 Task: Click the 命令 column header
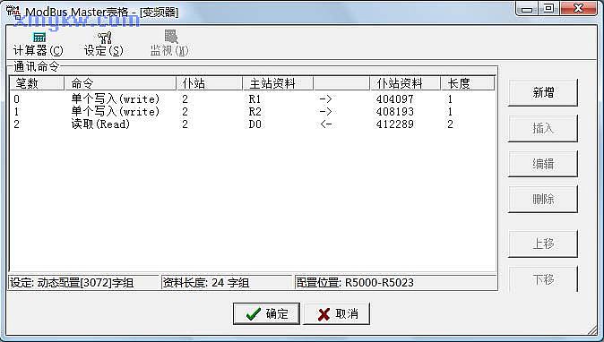[120, 83]
